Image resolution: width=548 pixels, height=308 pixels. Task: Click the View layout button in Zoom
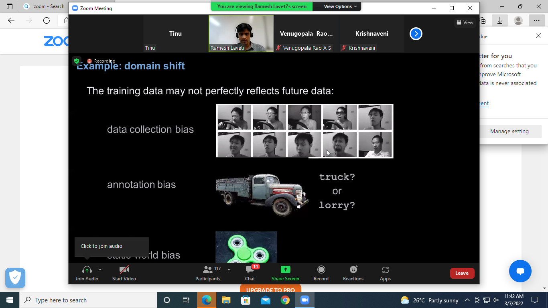pos(465,22)
